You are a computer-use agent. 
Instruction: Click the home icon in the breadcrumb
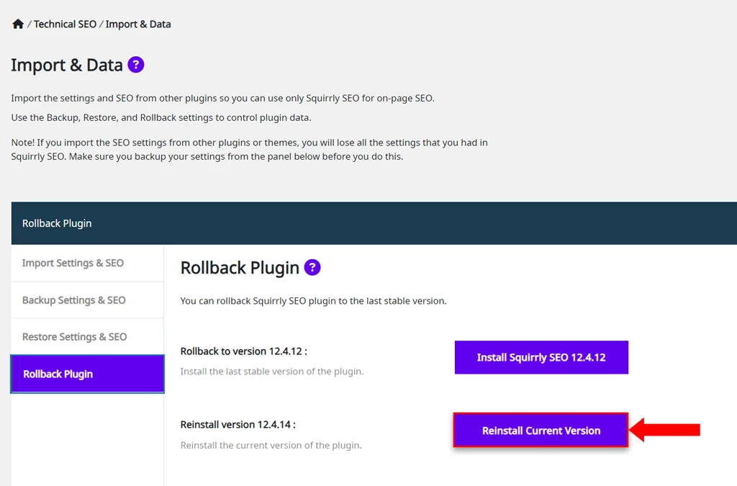click(18, 24)
